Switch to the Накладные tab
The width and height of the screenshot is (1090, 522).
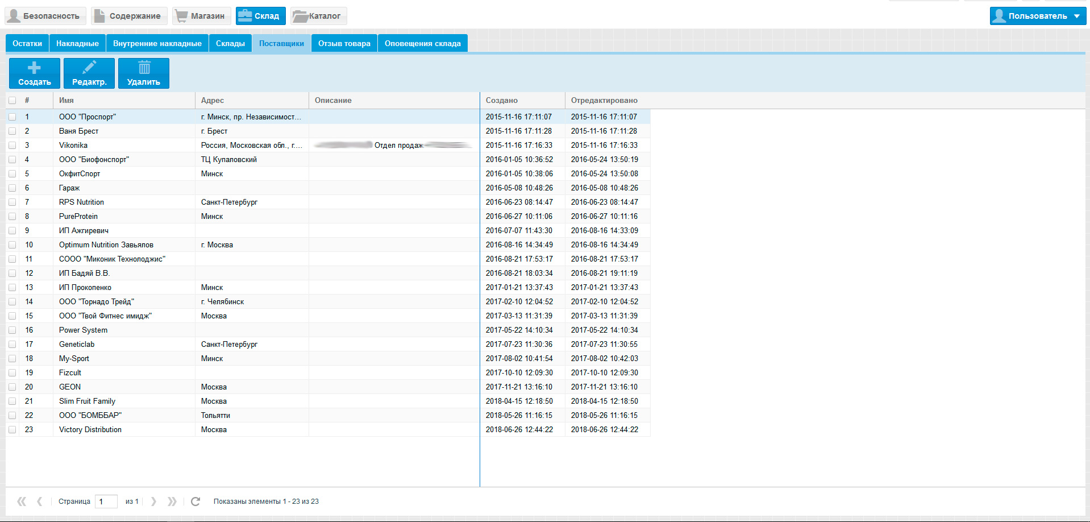(x=77, y=44)
